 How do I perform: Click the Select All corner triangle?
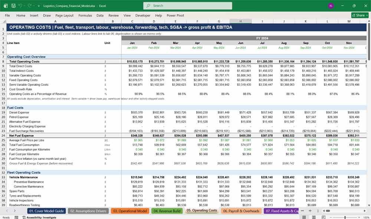coord(4,21)
